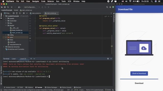
Task: Click Expand All icon in Project panel
Action: 17,13
